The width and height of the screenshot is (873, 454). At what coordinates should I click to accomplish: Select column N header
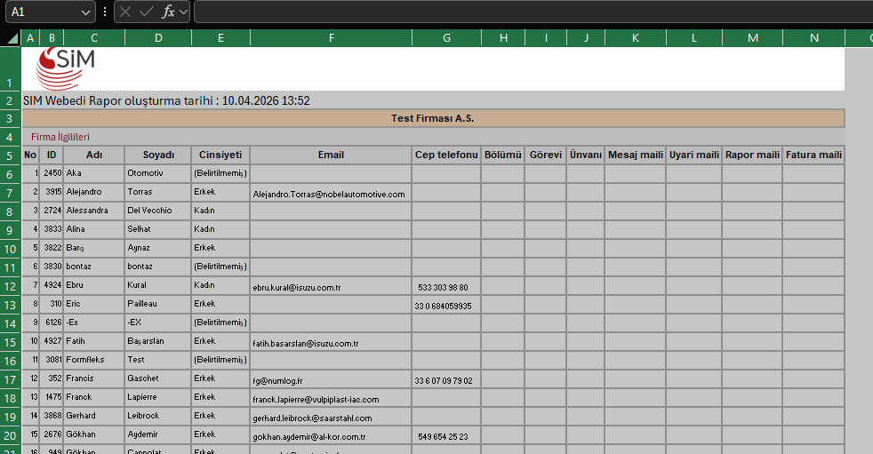click(x=814, y=38)
